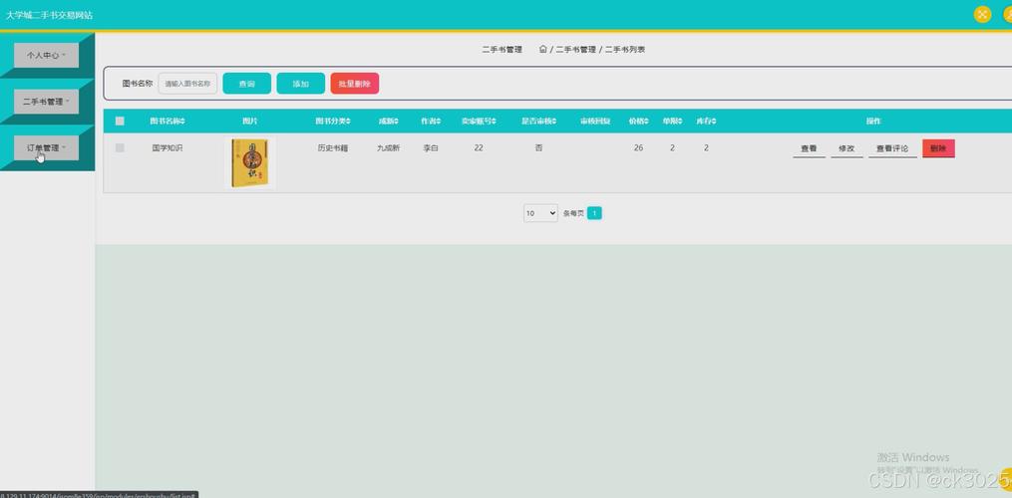Go to page 1 in pagination
The height and width of the screenshot is (498, 1012).
pos(594,213)
